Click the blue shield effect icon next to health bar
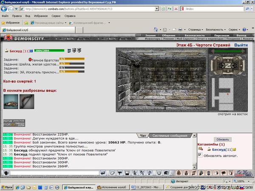This screenshot has height=191, width=255. [69, 51]
